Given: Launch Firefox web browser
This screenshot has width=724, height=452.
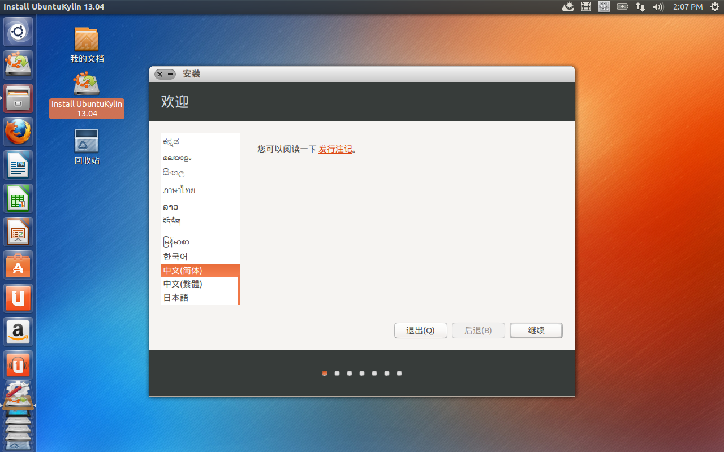Looking at the screenshot, I should coord(18,132).
